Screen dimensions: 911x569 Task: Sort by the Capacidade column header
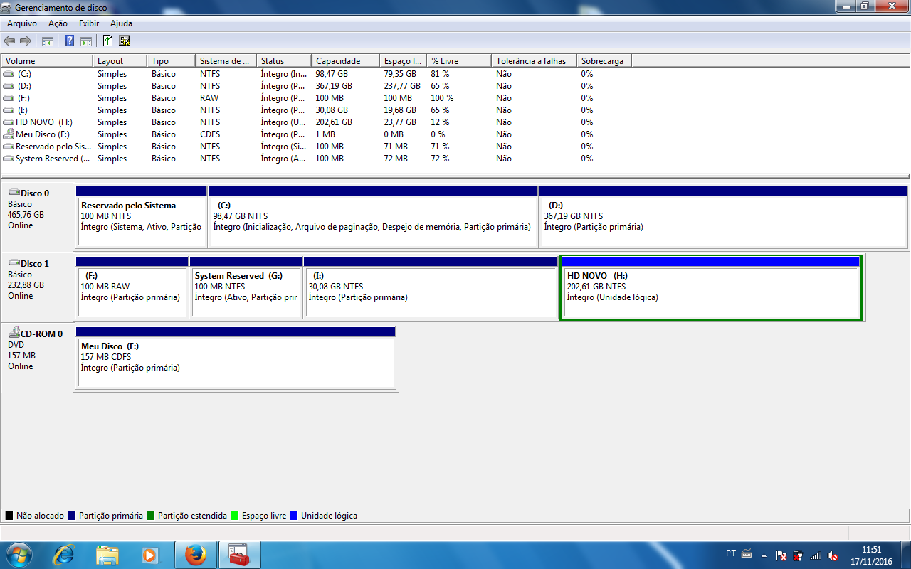pyautogui.click(x=345, y=61)
